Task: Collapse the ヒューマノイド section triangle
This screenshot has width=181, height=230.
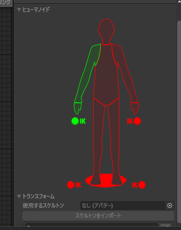Action: coord(19,10)
